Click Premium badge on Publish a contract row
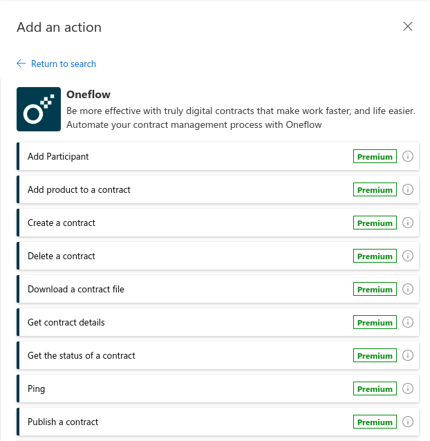 pos(375,422)
